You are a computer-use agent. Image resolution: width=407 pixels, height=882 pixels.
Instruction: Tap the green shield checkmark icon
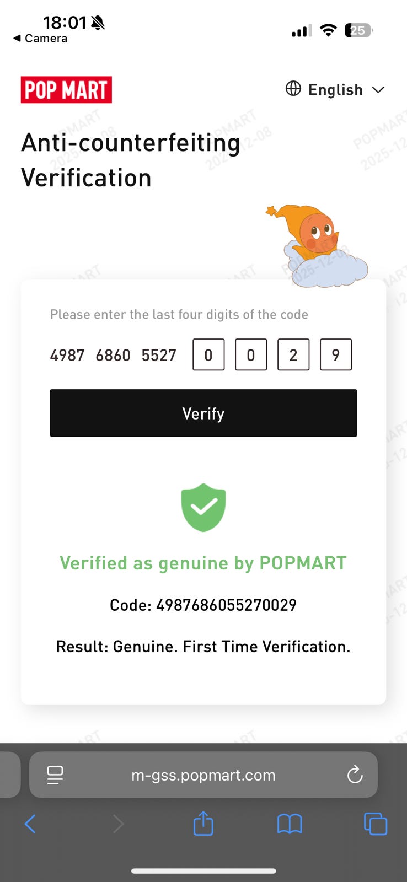coord(203,508)
